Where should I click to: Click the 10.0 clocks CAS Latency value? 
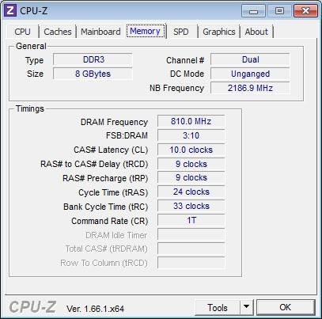click(191, 150)
